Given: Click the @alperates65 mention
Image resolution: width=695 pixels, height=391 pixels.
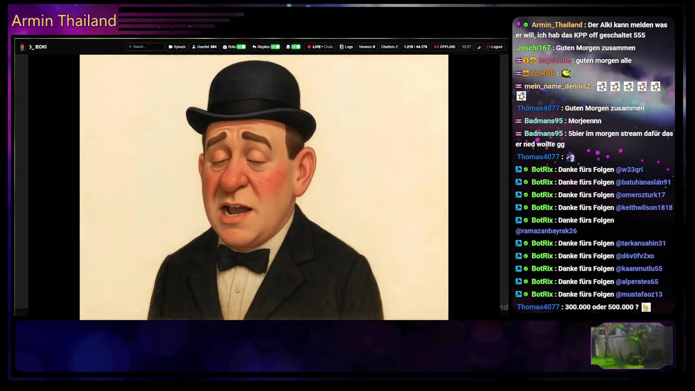Looking at the screenshot, I should [x=637, y=282].
